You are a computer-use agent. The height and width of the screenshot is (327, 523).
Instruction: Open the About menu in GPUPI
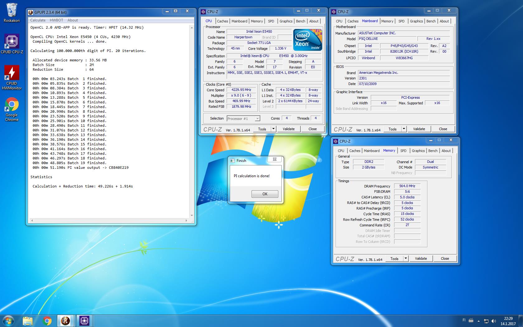tap(73, 20)
